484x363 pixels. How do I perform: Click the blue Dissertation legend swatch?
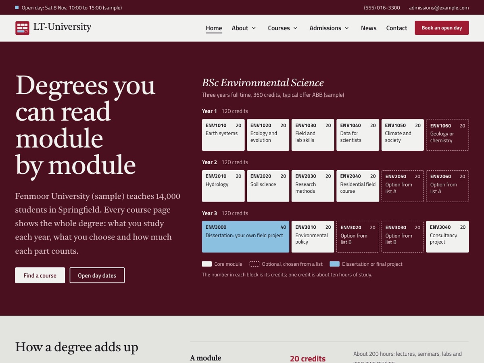(334, 264)
